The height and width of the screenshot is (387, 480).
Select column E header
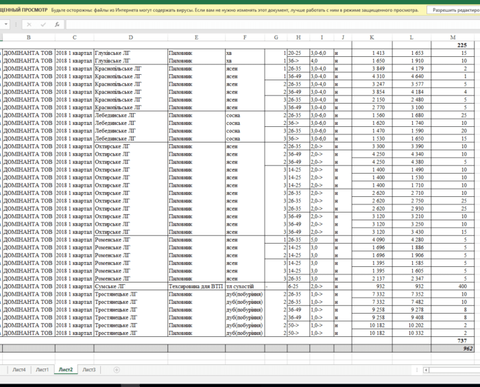click(196, 37)
